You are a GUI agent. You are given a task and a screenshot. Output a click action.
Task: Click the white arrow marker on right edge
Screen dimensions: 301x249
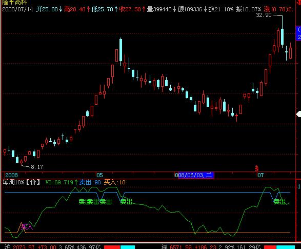point(298,114)
